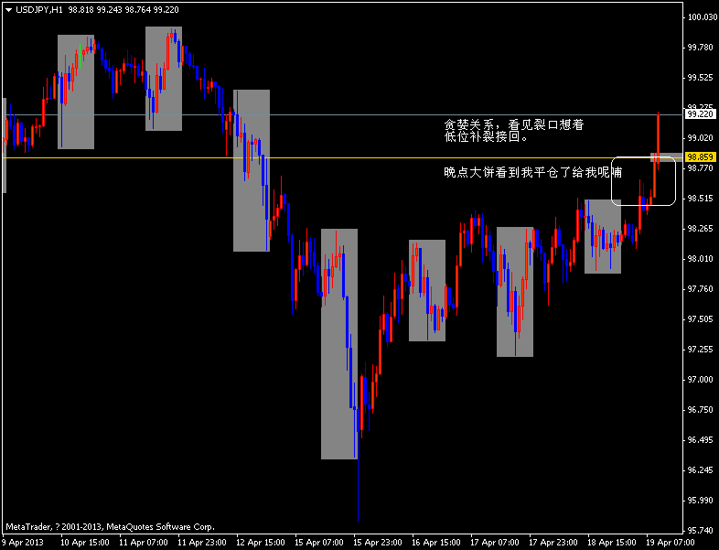Click the 98.010 price axis label
719x550 pixels.
(x=700, y=259)
